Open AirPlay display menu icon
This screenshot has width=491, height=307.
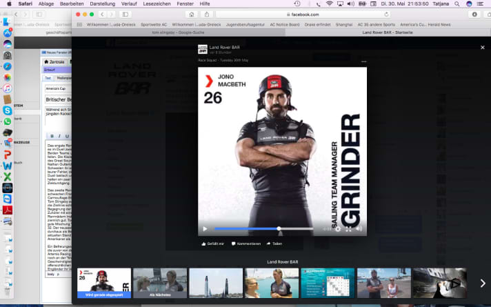coord(340,3)
